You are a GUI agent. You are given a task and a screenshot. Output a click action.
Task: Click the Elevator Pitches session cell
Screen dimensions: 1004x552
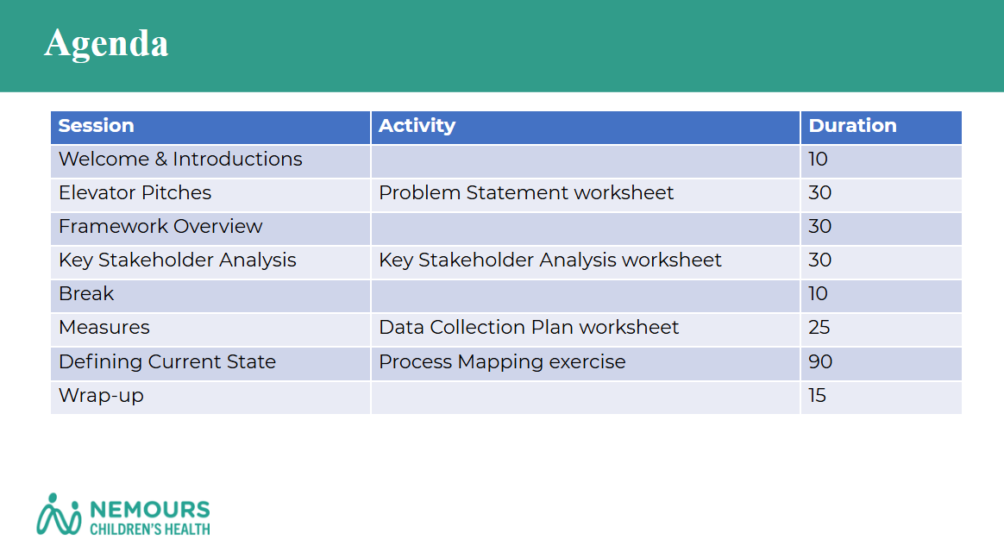tap(135, 193)
